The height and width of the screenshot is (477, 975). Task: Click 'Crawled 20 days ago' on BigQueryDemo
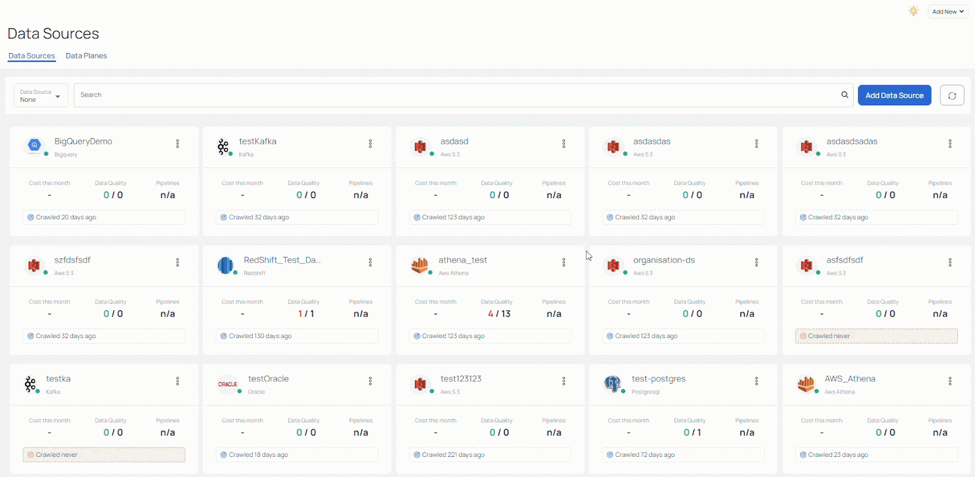(104, 217)
